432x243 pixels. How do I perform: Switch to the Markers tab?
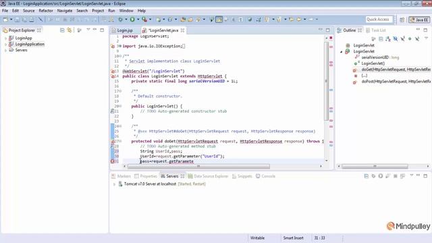[121, 176]
